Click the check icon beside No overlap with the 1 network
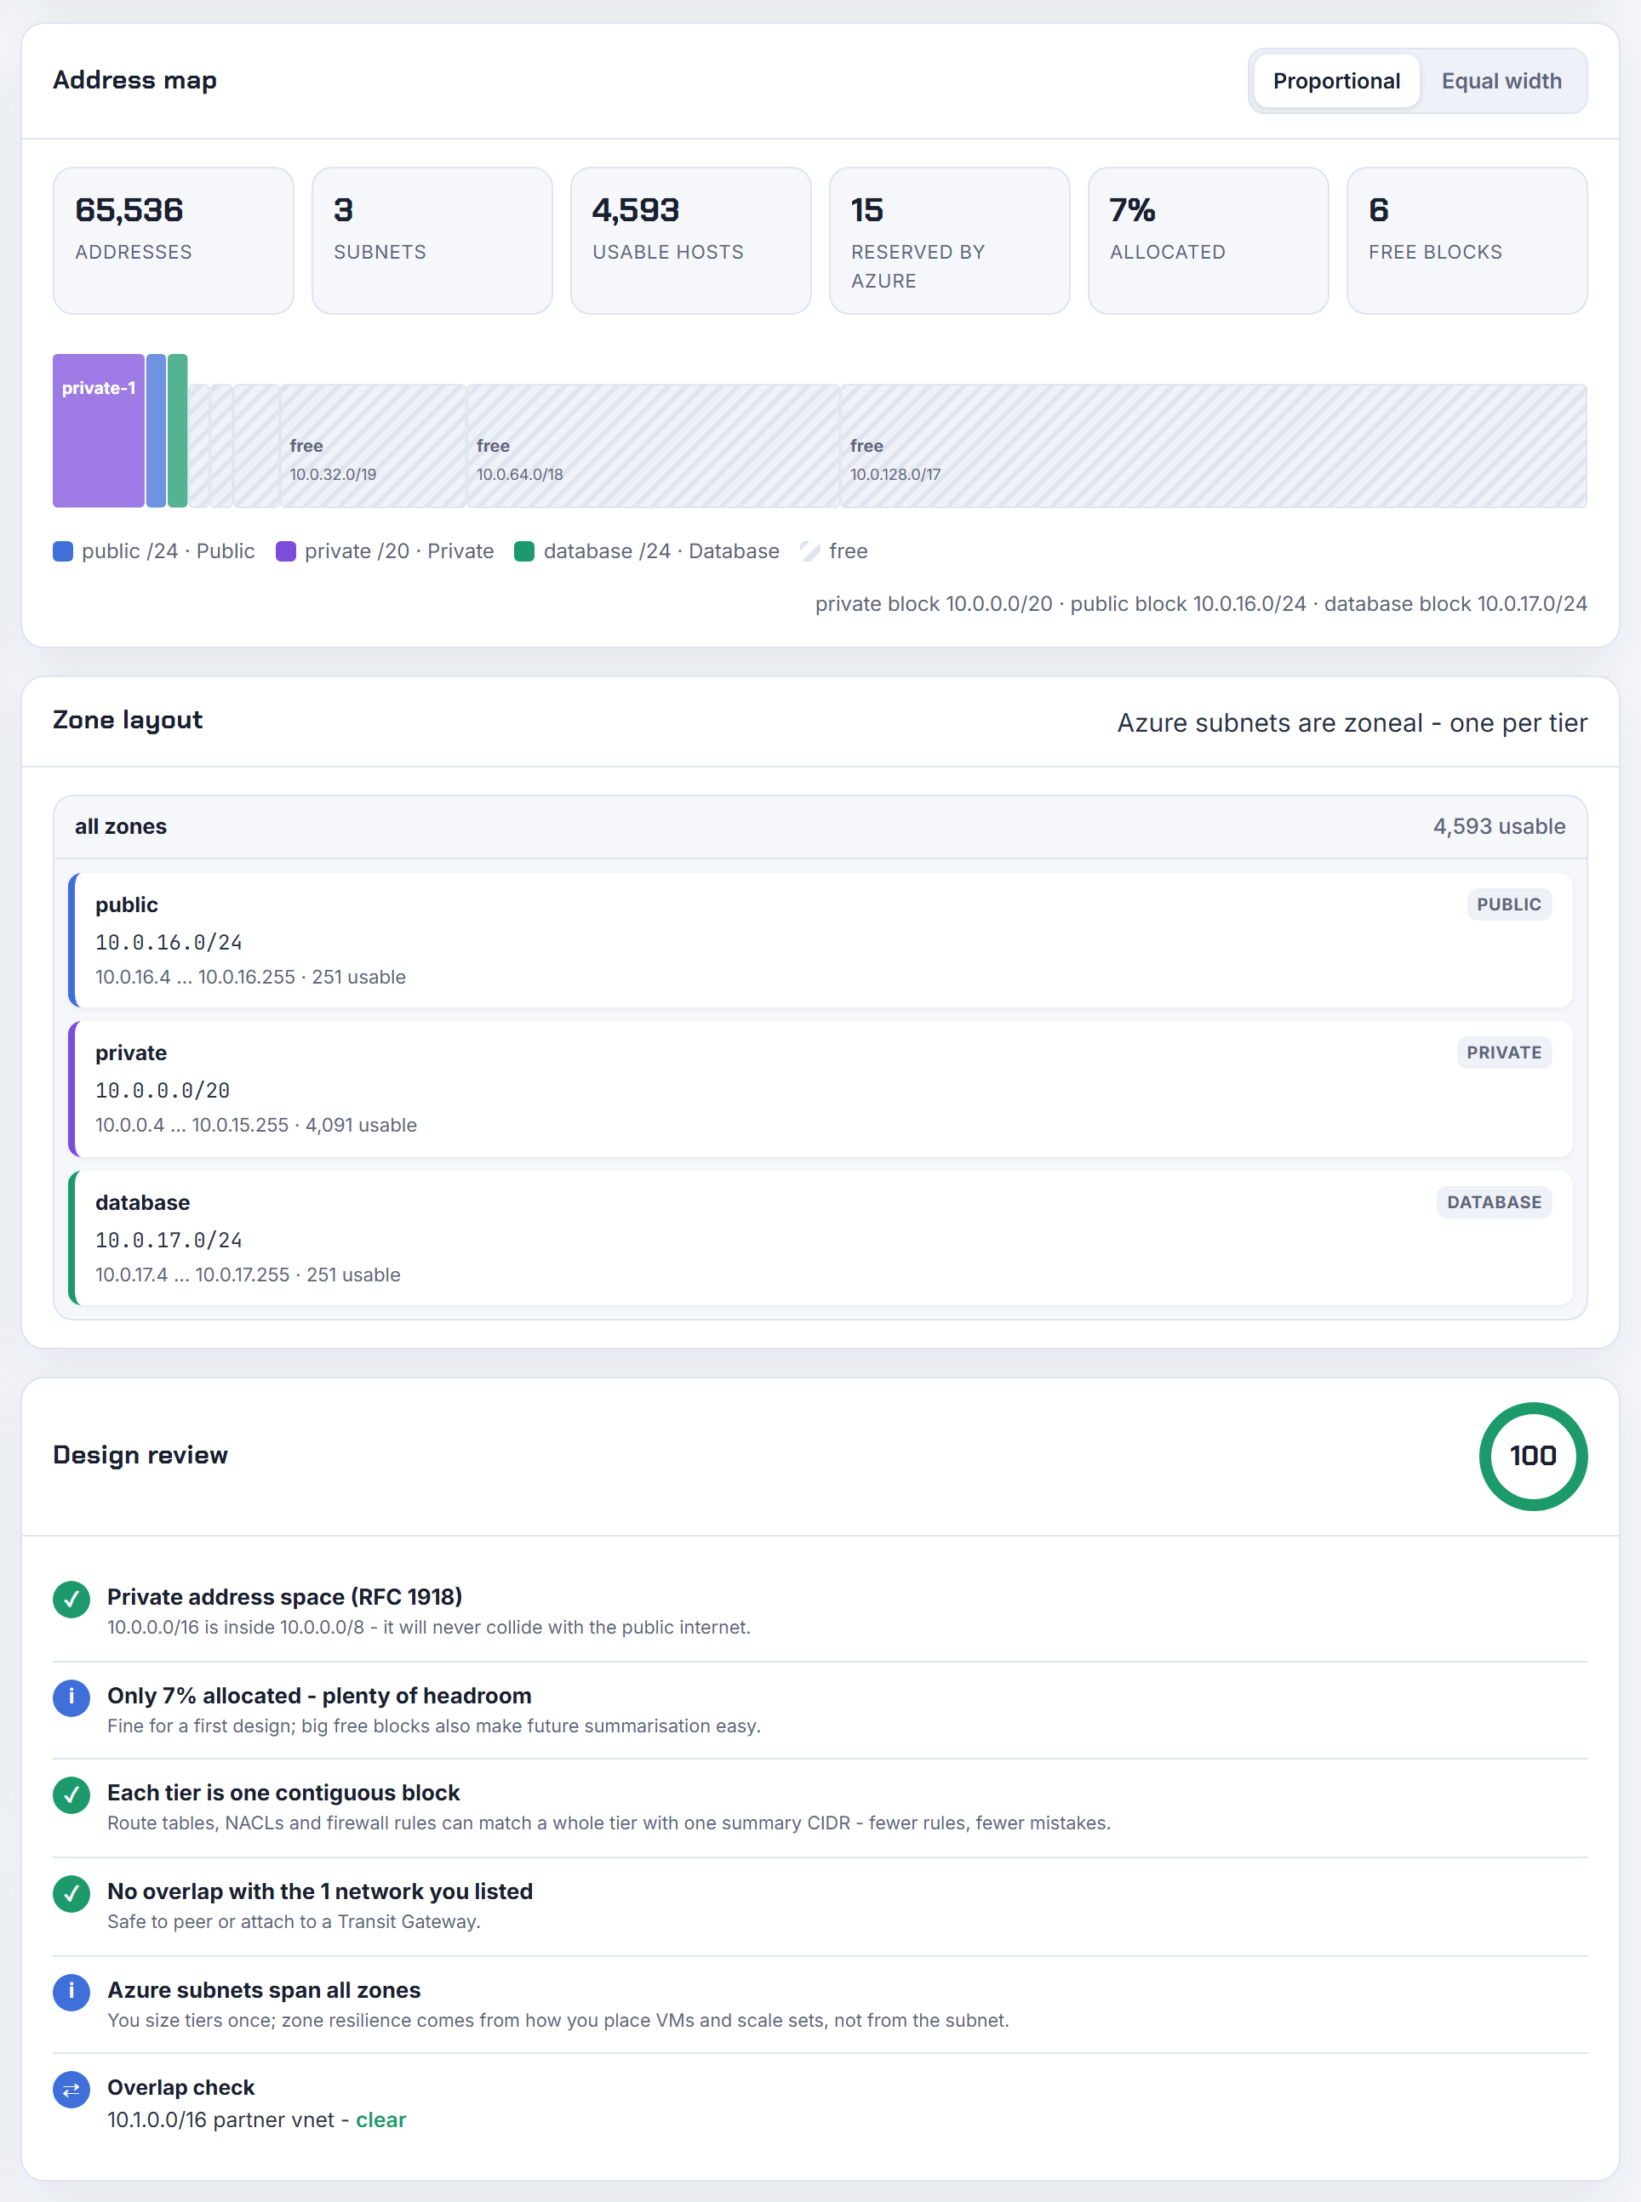The image size is (1641, 2202). 71,1894
